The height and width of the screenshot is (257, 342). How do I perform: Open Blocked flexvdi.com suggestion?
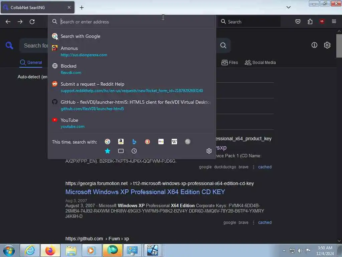tap(132, 69)
